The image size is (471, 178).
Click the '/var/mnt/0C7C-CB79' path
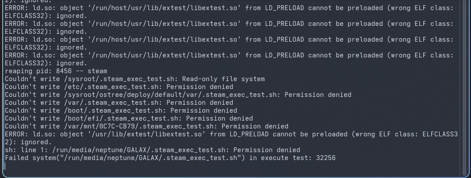point(98,126)
